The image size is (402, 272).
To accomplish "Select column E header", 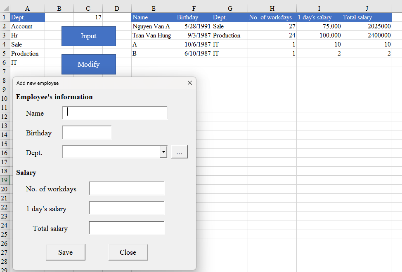I will (x=154, y=8).
